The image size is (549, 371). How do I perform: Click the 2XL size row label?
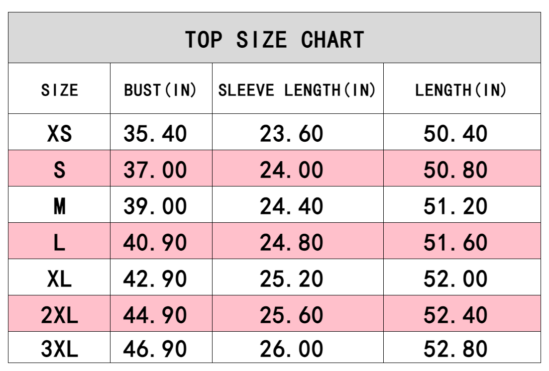pos(59,315)
